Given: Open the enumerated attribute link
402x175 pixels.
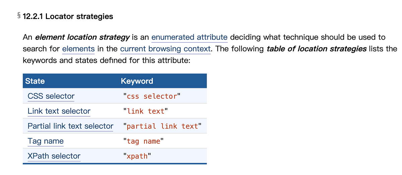Looking at the screenshot, I should 189,37.
